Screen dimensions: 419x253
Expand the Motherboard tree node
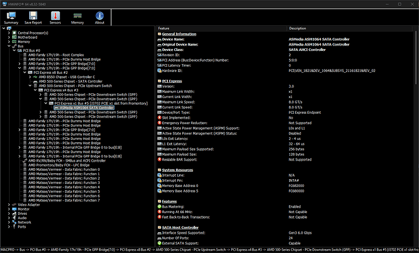9,36
